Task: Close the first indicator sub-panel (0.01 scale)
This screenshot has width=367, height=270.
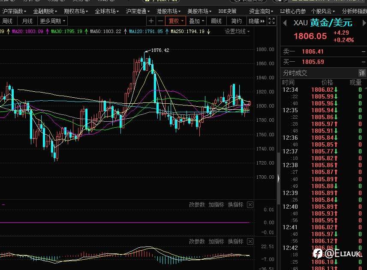Action: click(x=250, y=205)
